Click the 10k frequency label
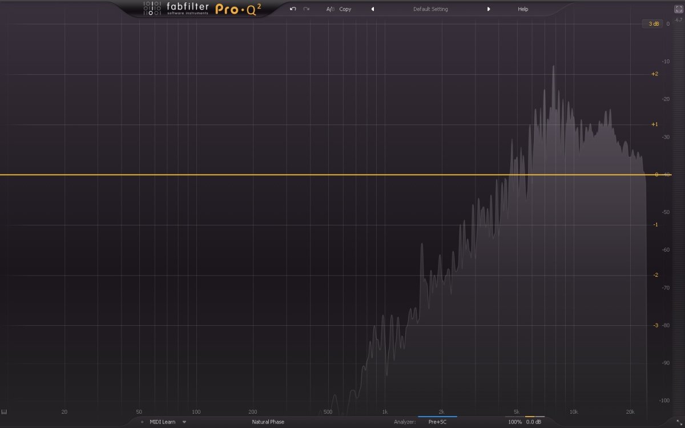 [x=574, y=412]
